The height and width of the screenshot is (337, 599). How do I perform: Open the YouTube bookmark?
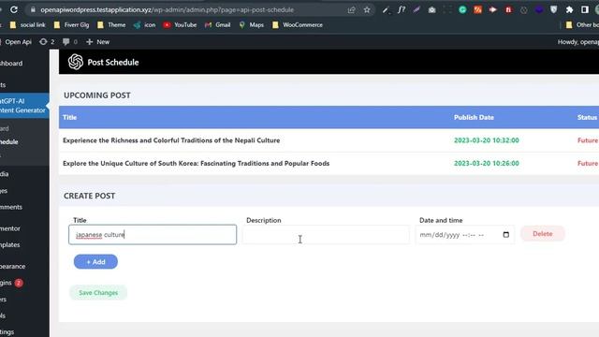tap(180, 25)
